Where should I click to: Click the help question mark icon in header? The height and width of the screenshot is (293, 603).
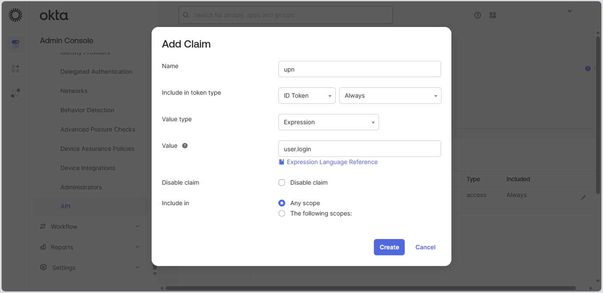click(478, 15)
